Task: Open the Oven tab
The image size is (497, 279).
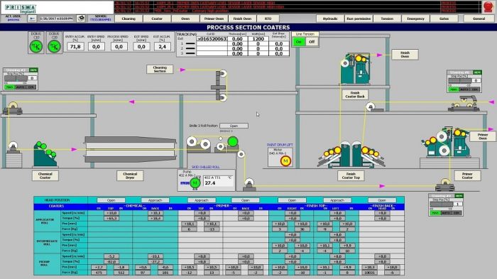Action: tap(185, 18)
